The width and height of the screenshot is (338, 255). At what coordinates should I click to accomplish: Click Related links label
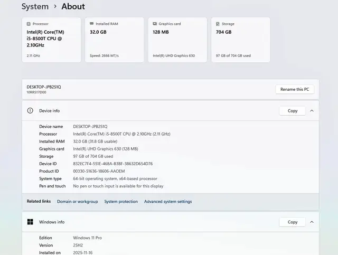39,201
